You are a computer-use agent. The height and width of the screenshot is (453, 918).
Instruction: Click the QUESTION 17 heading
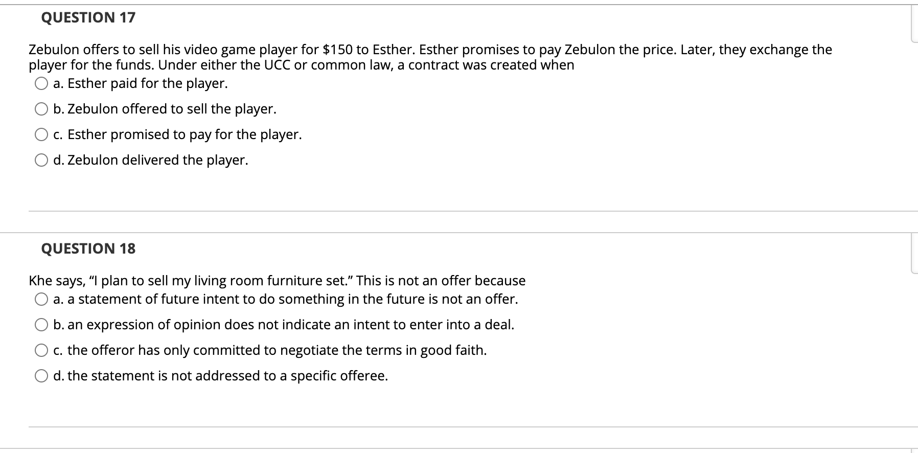click(88, 17)
